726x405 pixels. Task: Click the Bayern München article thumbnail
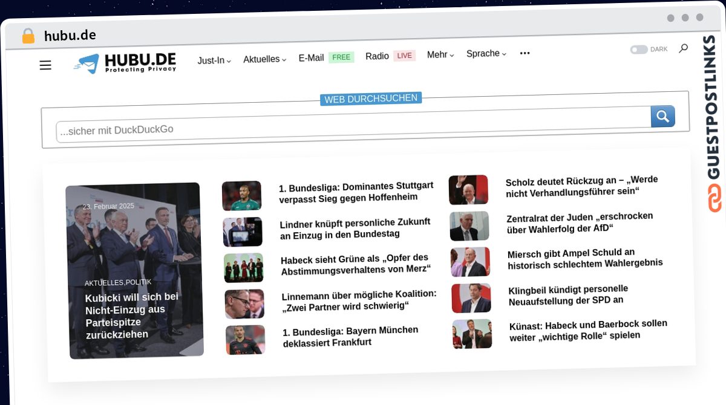point(246,340)
